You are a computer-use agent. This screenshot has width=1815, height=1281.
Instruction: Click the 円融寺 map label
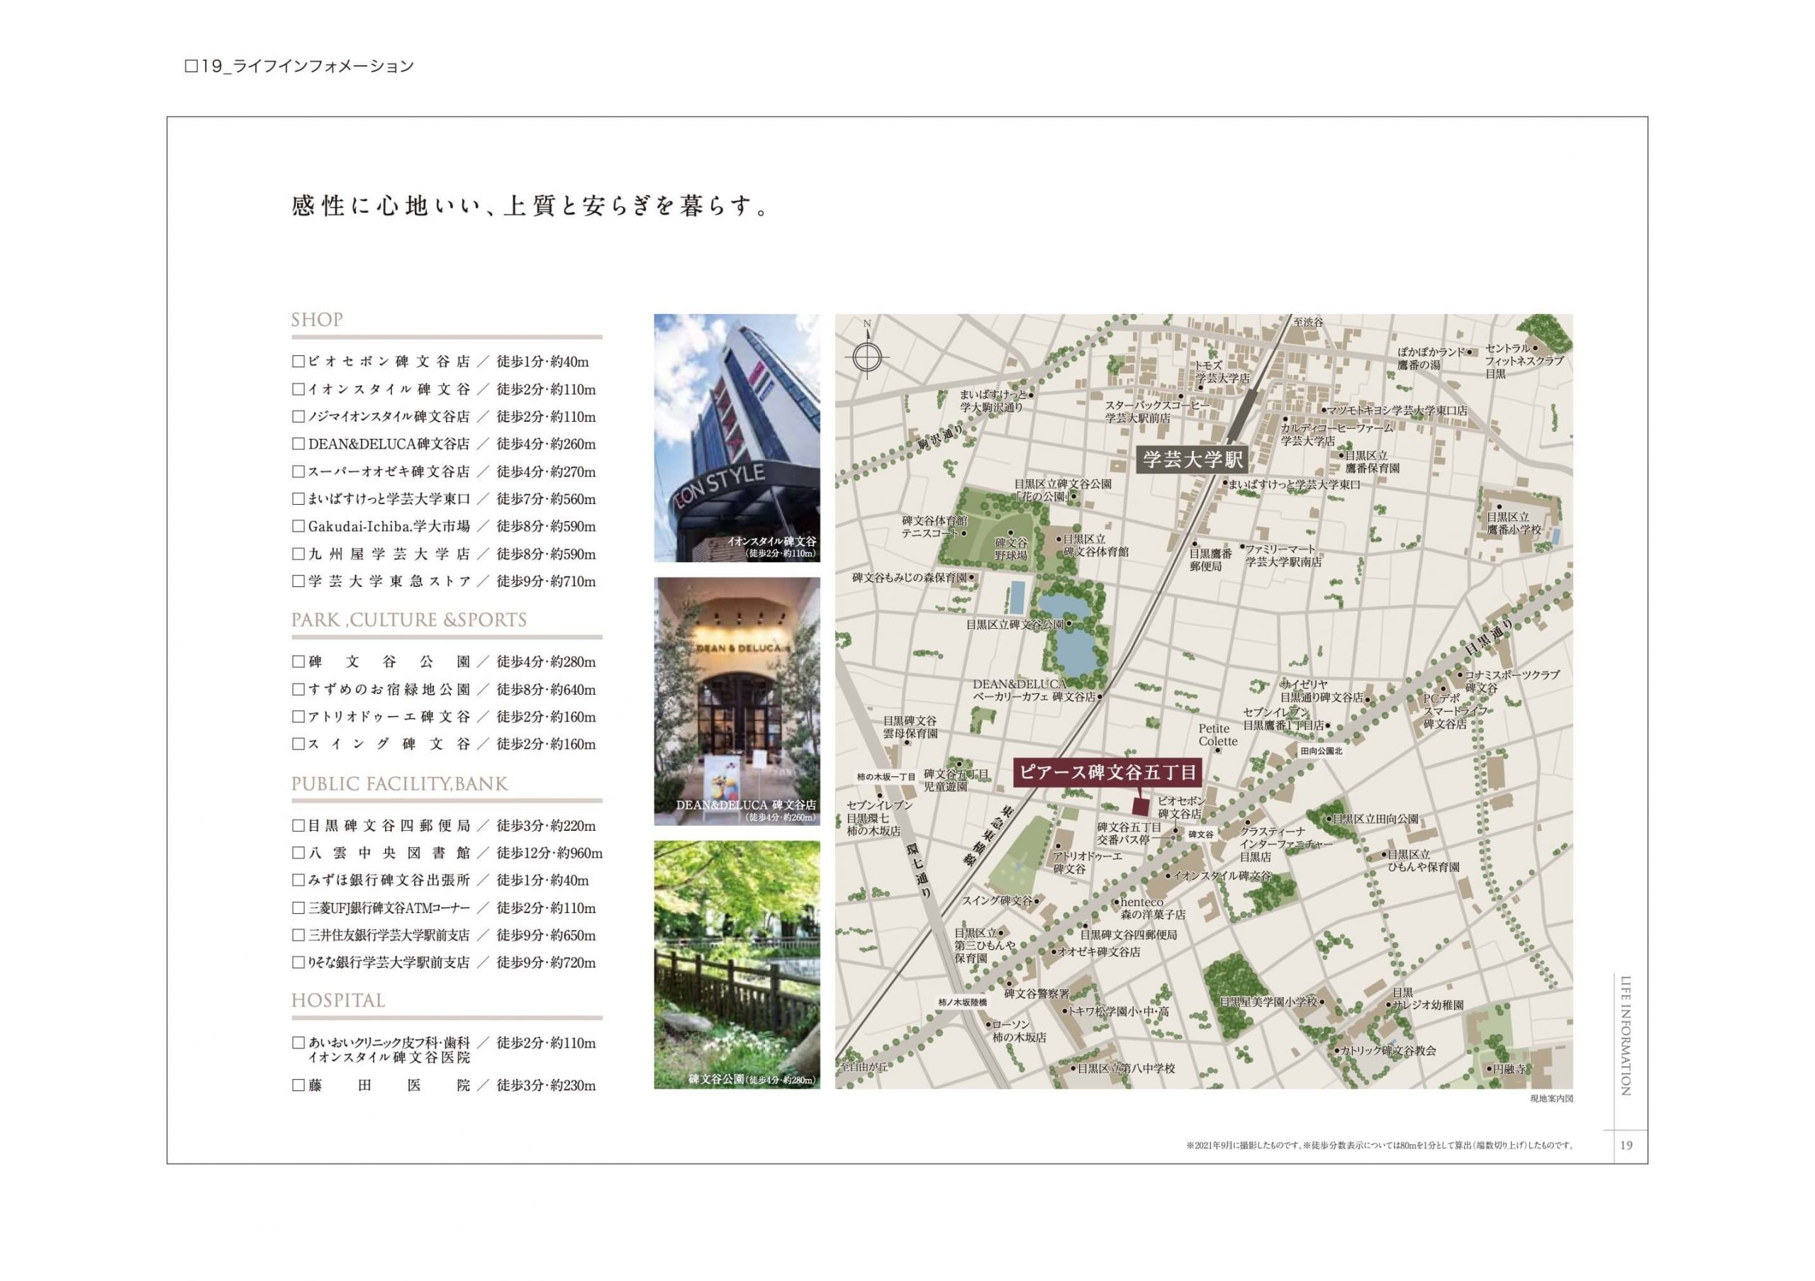(x=1509, y=1068)
